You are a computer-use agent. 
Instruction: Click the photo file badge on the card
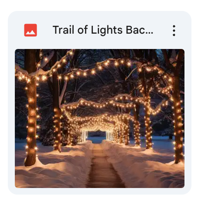(x=31, y=30)
